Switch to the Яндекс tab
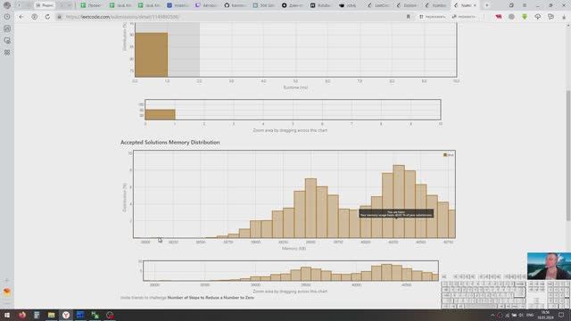Viewport: 571px width, 321px height. click(x=45, y=5)
